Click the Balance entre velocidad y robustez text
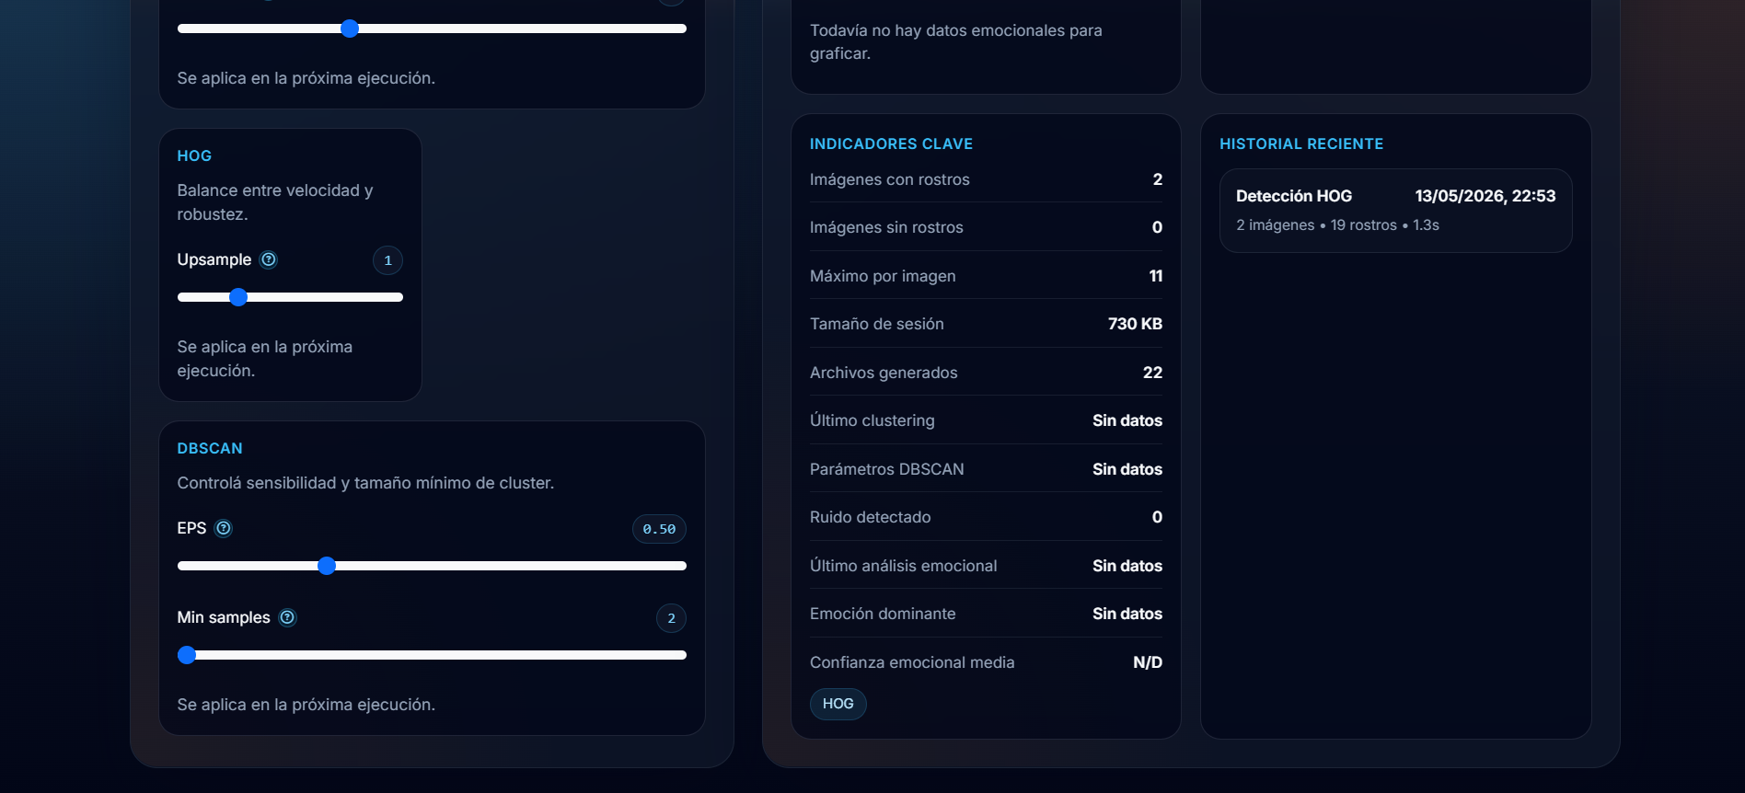Viewport: 1745px width, 793px height. (x=274, y=202)
